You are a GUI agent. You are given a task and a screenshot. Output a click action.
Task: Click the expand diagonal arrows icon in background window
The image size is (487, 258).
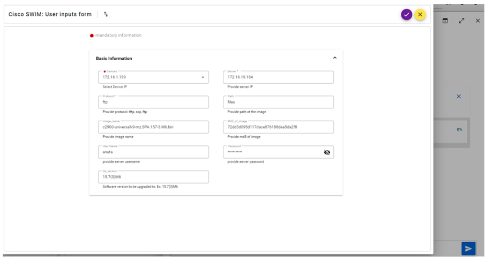[462, 21]
